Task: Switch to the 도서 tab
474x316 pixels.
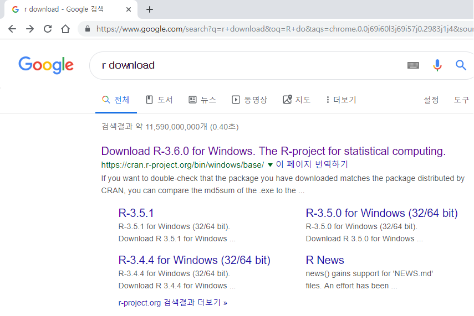Action: pyautogui.click(x=159, y=100)
